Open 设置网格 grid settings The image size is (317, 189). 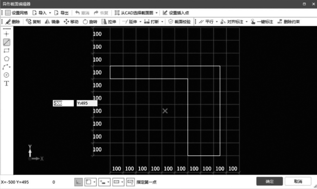pyautogui.click(x=16, y=13)
